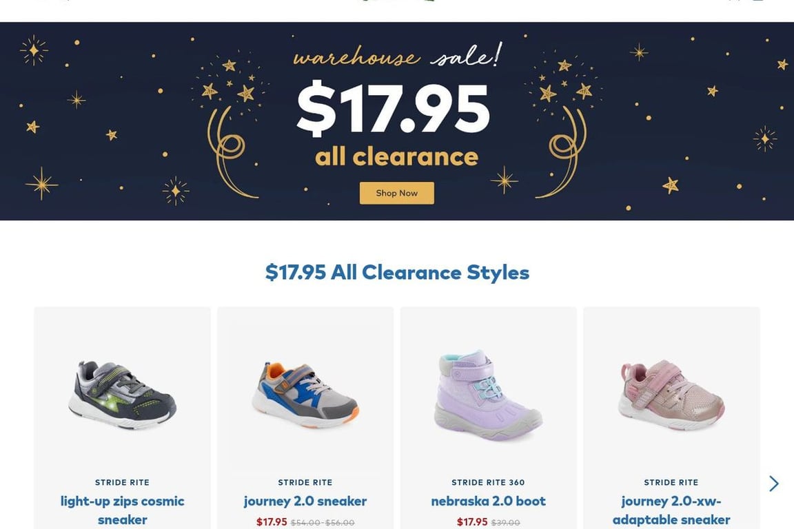The width and height of the screenshot is (794, 529).
Task: Click the crossed-out $54.00-$56.00 original price
Action: click(323, 523)
